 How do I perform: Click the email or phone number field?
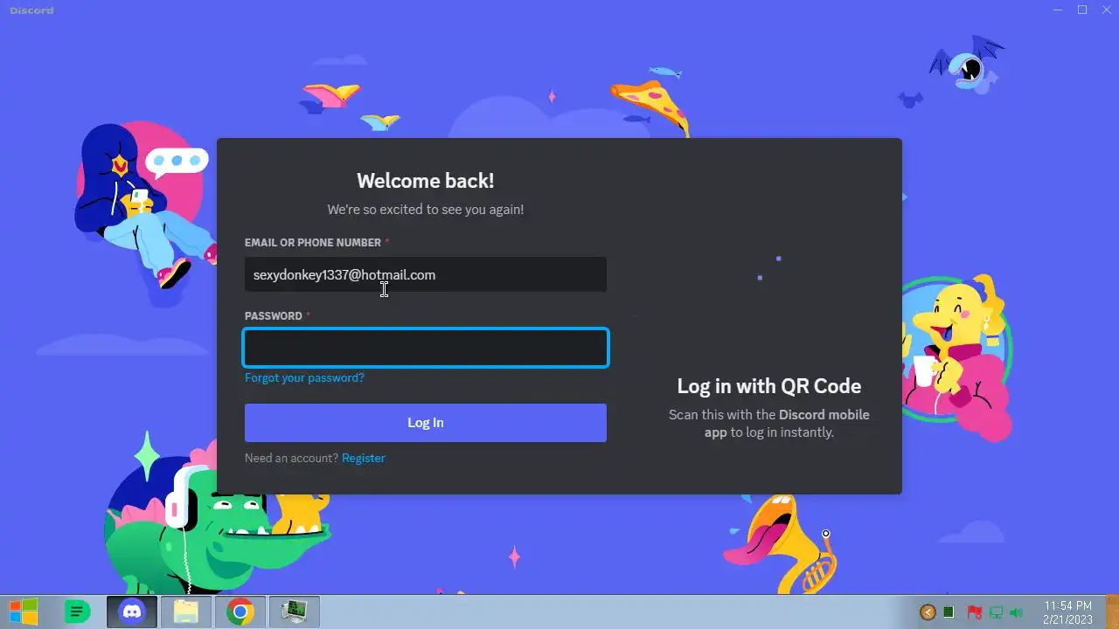tap(426, 274)
